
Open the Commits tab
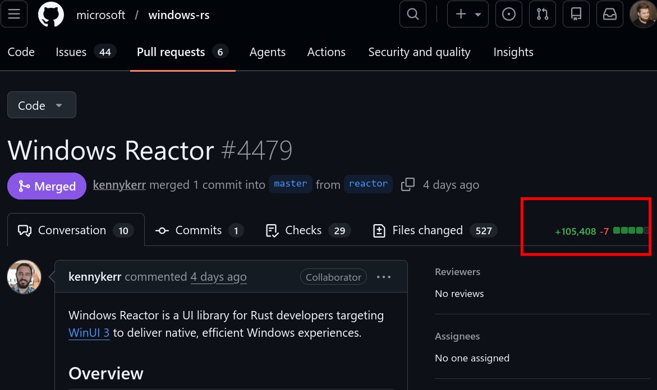199,230
